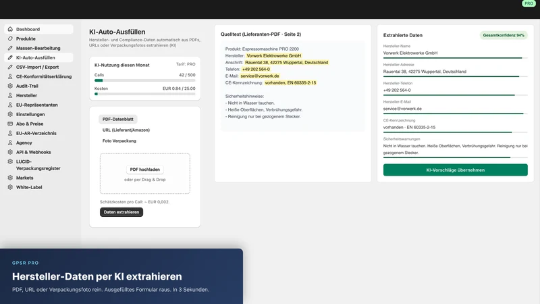The width and height of the screenshot is (540, 304).
Task: Click the Sicherheitswarnungen text field
Action: (x=455, y=149)
